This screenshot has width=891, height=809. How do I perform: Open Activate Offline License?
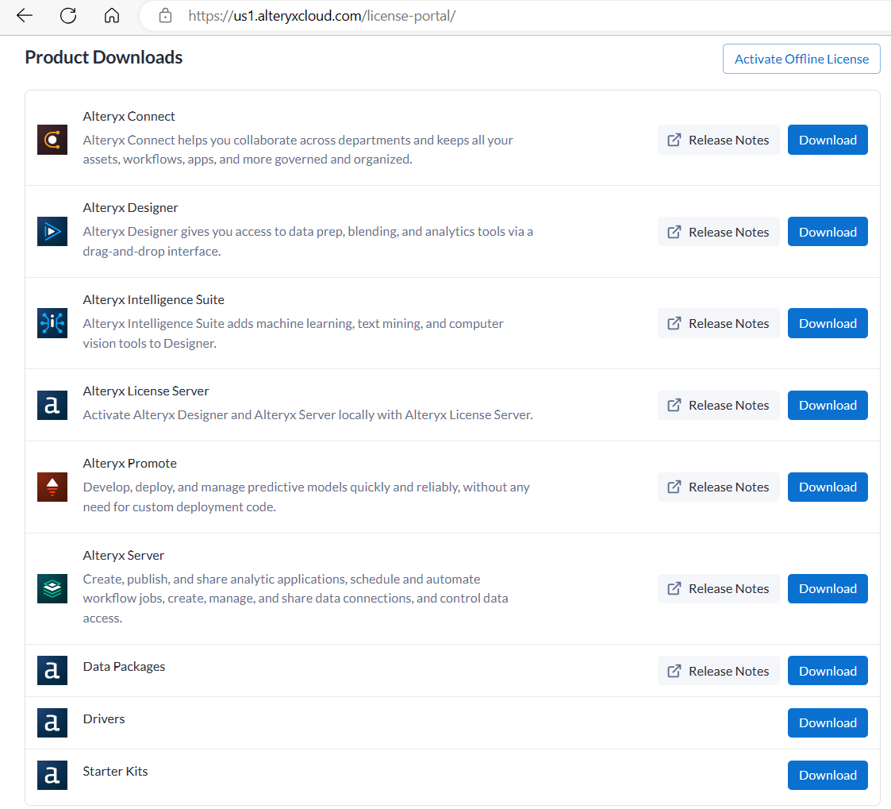click(x=801, y=59)
